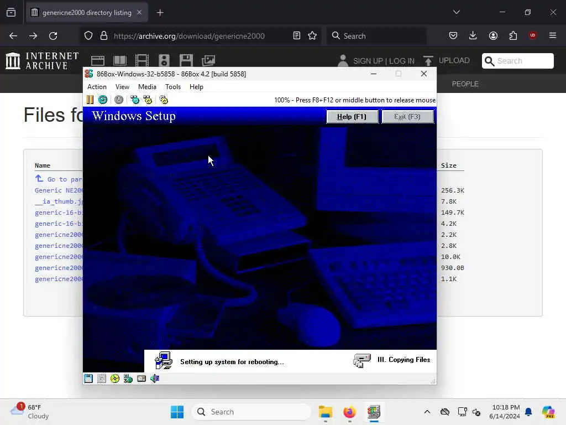Switch to Firefox in the taskbar
Viewport: 566px width, 425px height.
coord(349,412)
